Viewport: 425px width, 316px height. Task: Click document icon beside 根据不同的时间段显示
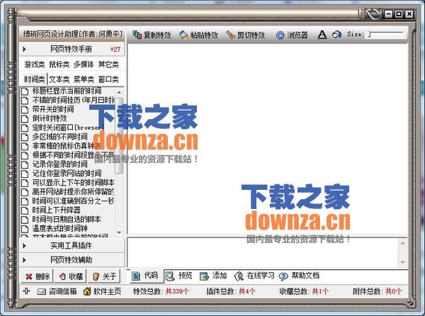[x=25, y=155]
